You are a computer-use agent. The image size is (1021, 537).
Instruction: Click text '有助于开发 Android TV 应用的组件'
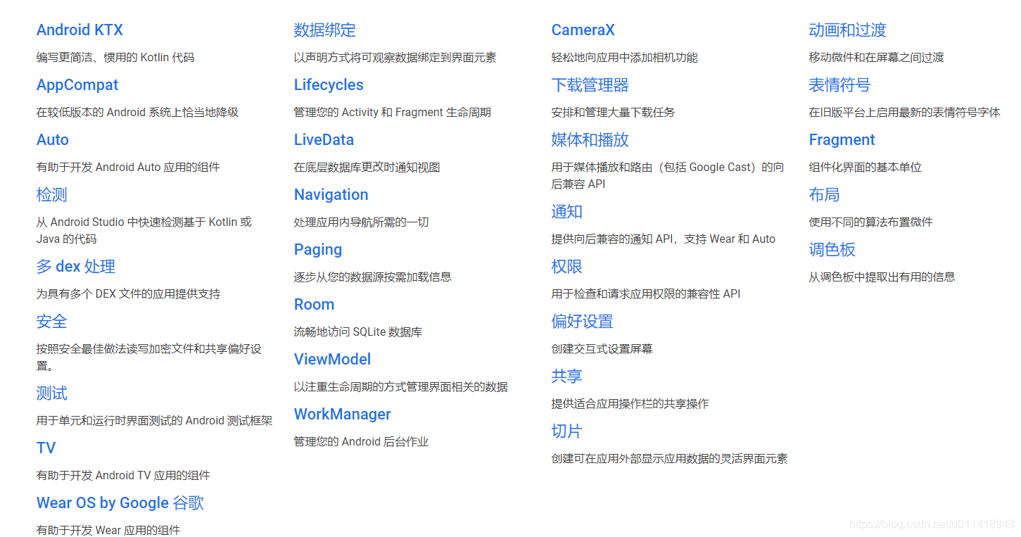click(x=123, y=476)
